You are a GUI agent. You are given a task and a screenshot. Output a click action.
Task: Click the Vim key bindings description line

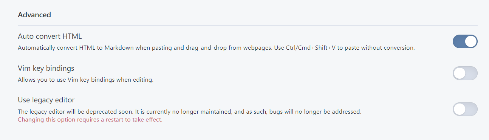pos(85,80)
